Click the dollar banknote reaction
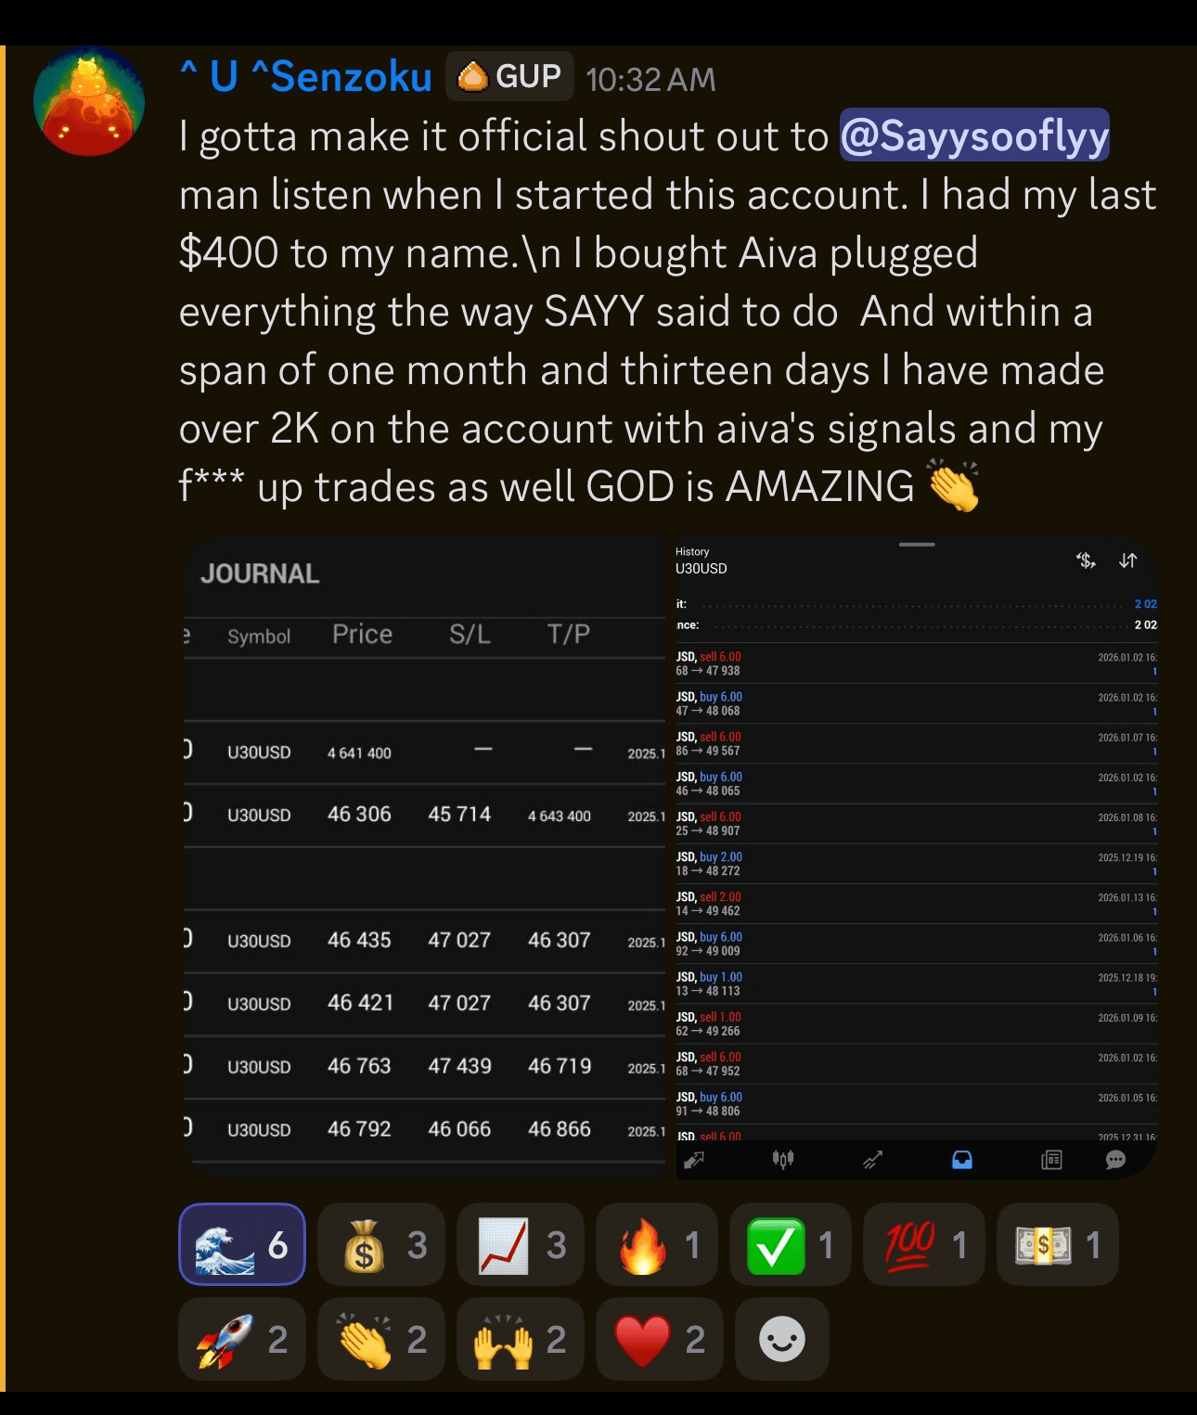Viewport: 1197px width, 1415px height. click(x=1058, y=1244)
